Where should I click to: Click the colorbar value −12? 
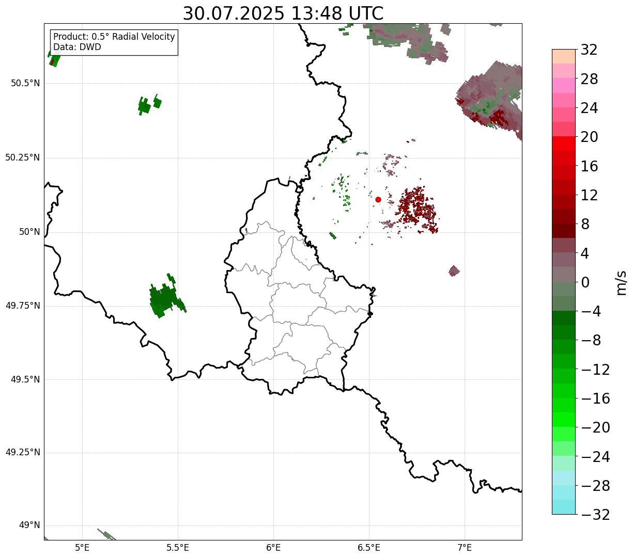595,370
